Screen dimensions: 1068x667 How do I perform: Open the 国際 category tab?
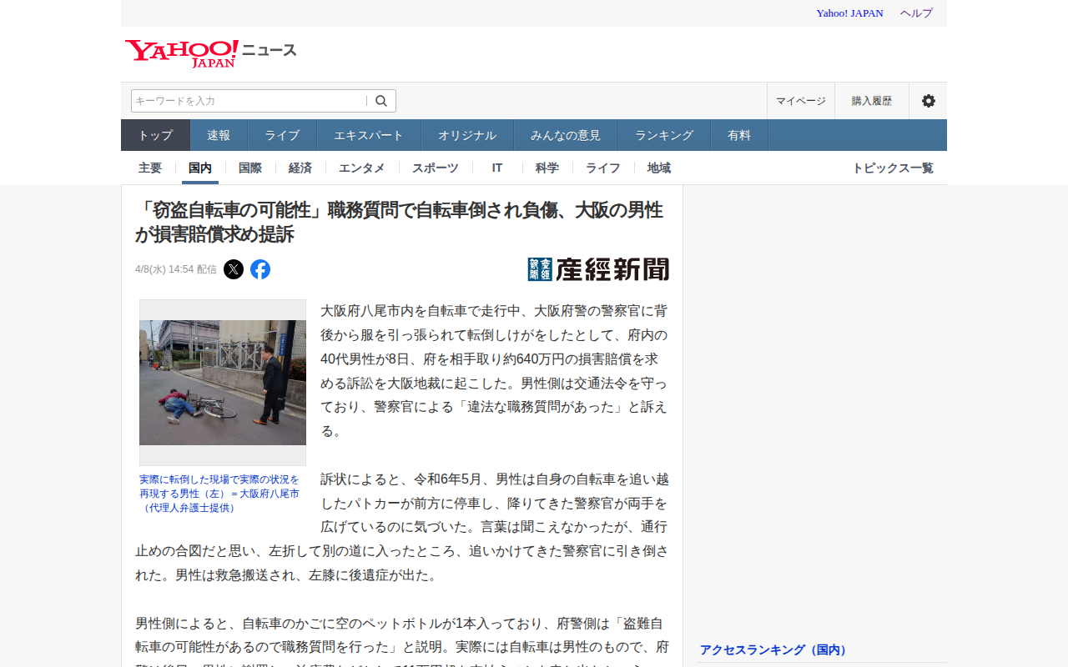tap(250, 168)
